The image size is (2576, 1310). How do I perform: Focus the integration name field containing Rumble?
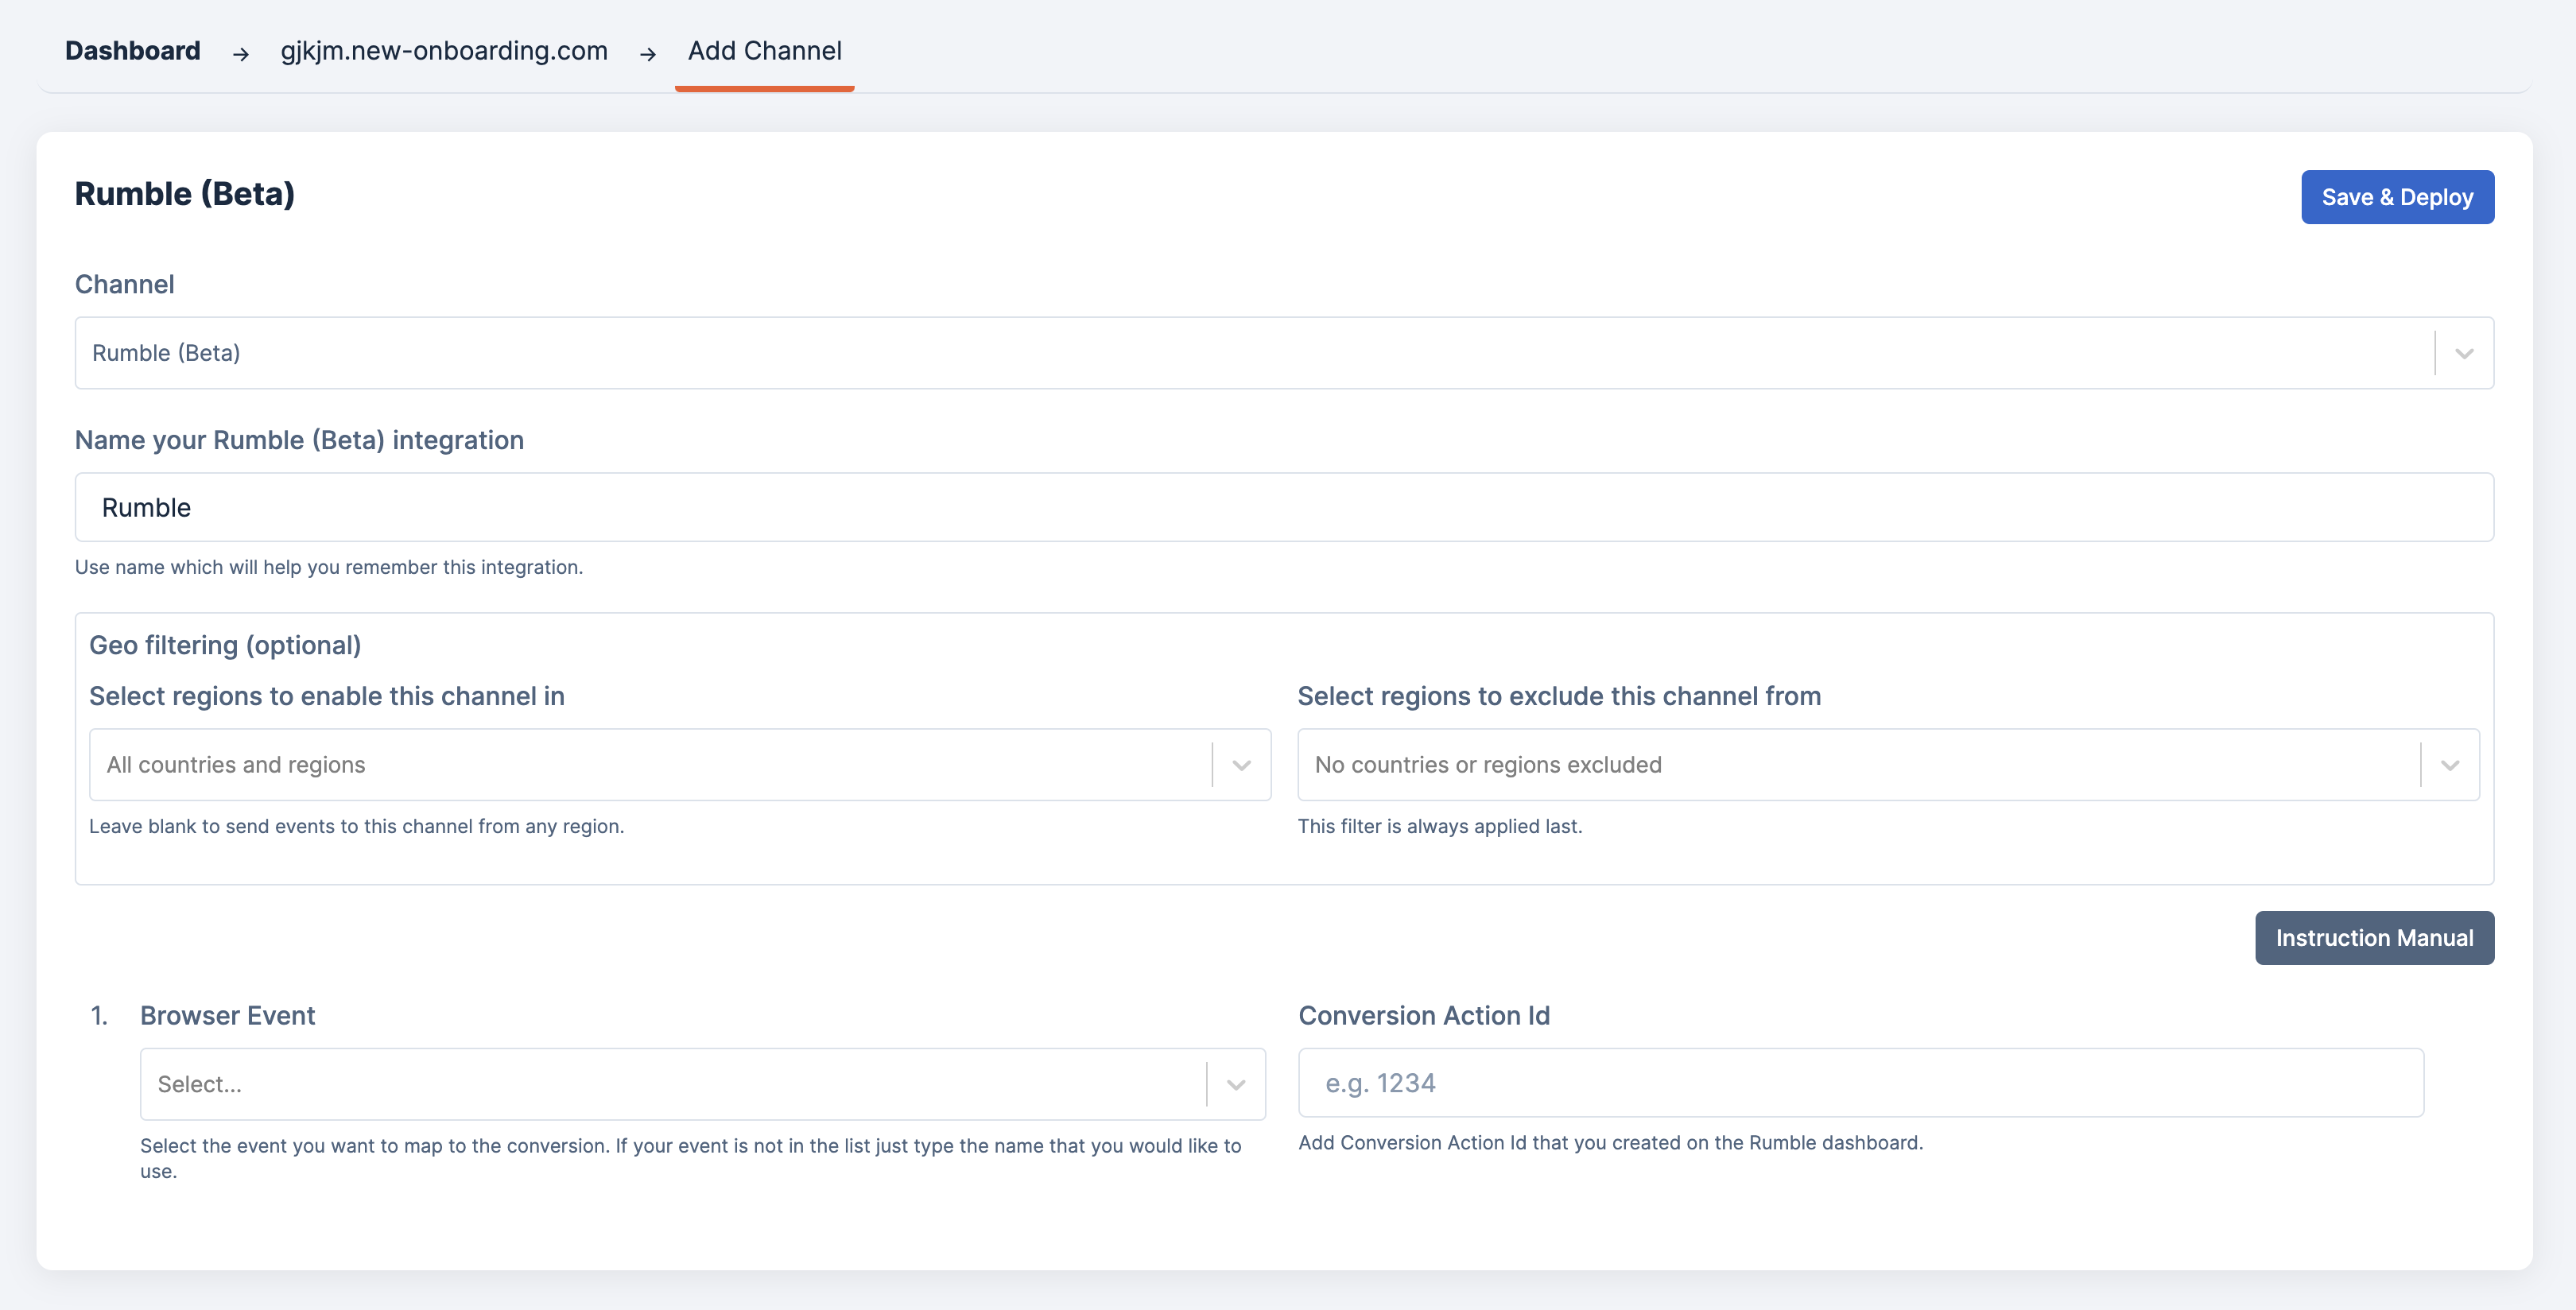1283,507
